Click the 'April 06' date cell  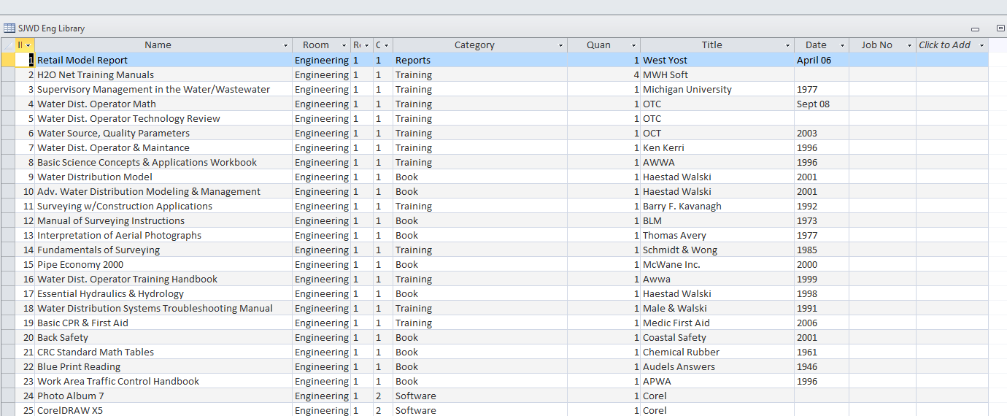tap(822, 60)
